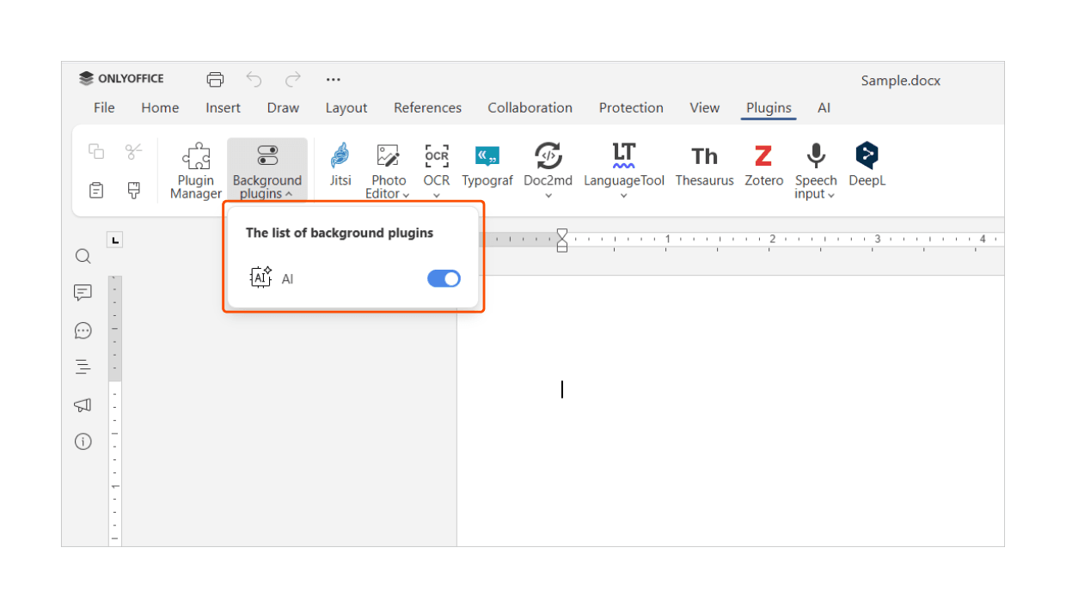This screenshot has height=608, width=1066.
Task: Click the Undo arrow icon
Action: click(254, 80)
